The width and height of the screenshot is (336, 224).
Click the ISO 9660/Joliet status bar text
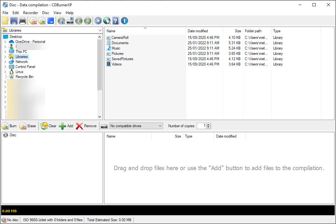[53, 220]
